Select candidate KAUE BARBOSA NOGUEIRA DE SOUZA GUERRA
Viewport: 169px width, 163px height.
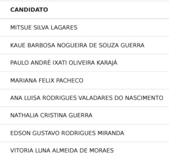coord(84,45)
